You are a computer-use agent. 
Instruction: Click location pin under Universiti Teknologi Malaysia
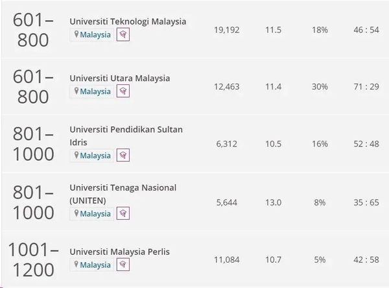click(76, 35)
